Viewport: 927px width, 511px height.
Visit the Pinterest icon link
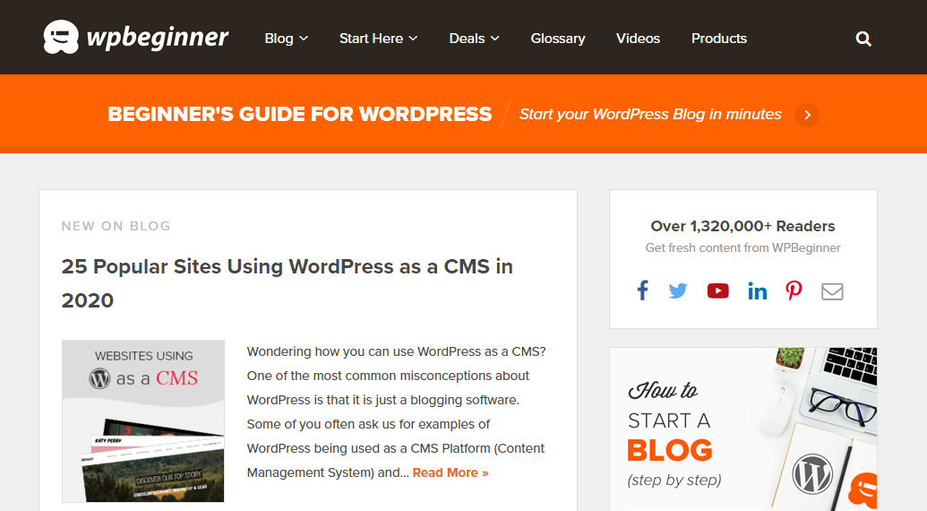(x=794, y=290)
